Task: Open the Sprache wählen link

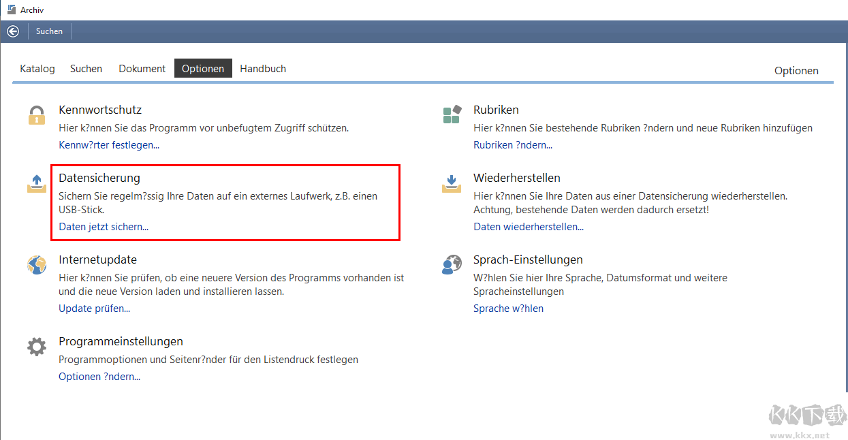Action: coord(508,309)
